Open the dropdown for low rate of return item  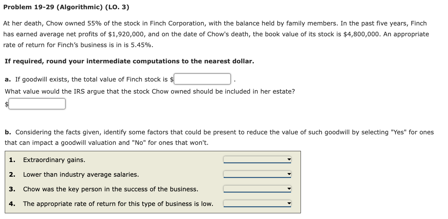[257, 202]
